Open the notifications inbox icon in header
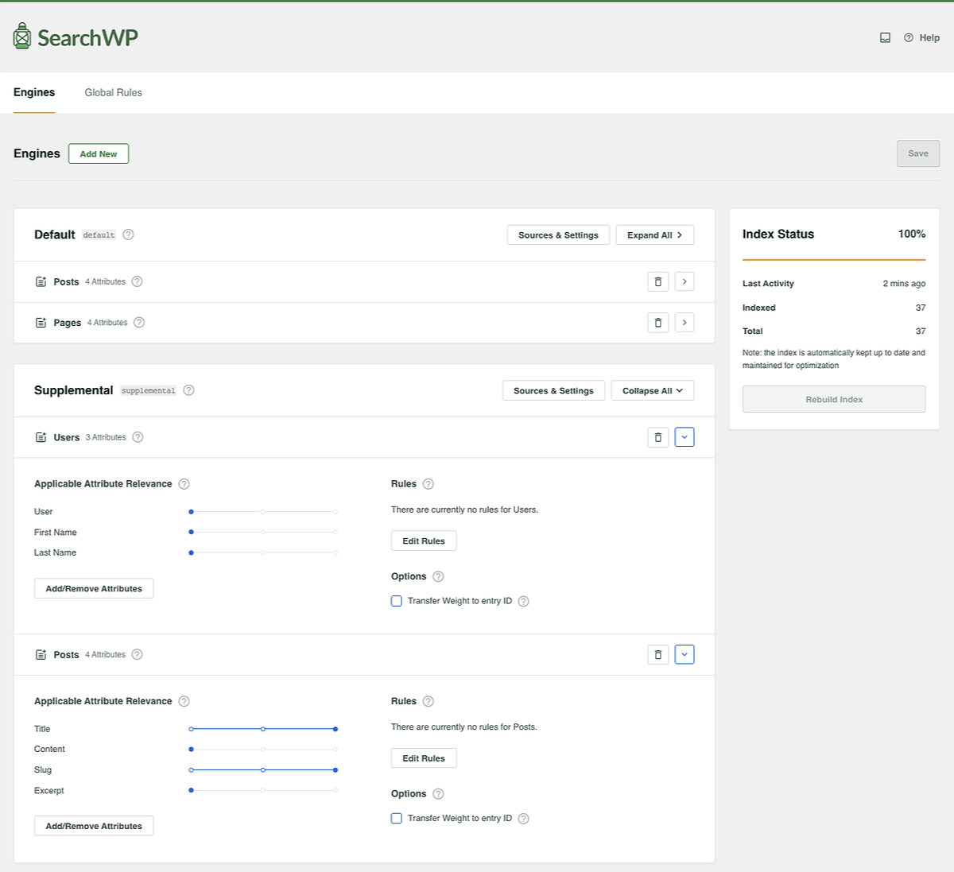 [885, 37]
